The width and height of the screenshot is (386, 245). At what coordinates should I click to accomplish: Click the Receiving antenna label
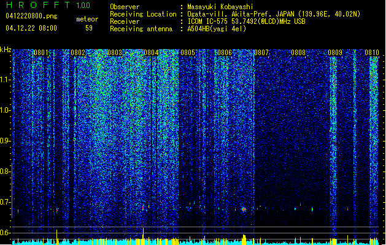(141, 29)
